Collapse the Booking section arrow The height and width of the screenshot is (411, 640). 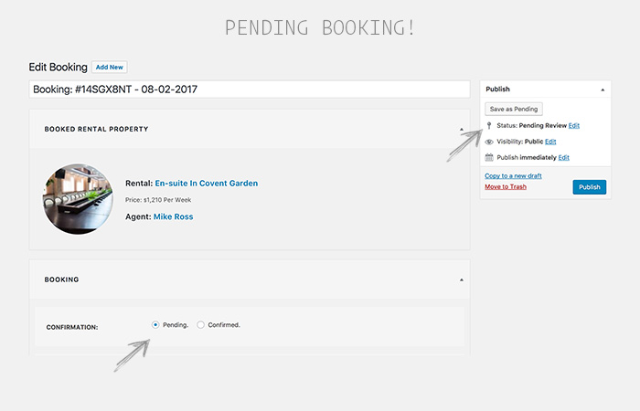(x=462, y=279)
